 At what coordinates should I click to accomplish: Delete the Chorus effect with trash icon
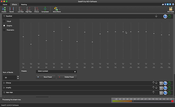point(161,83)
